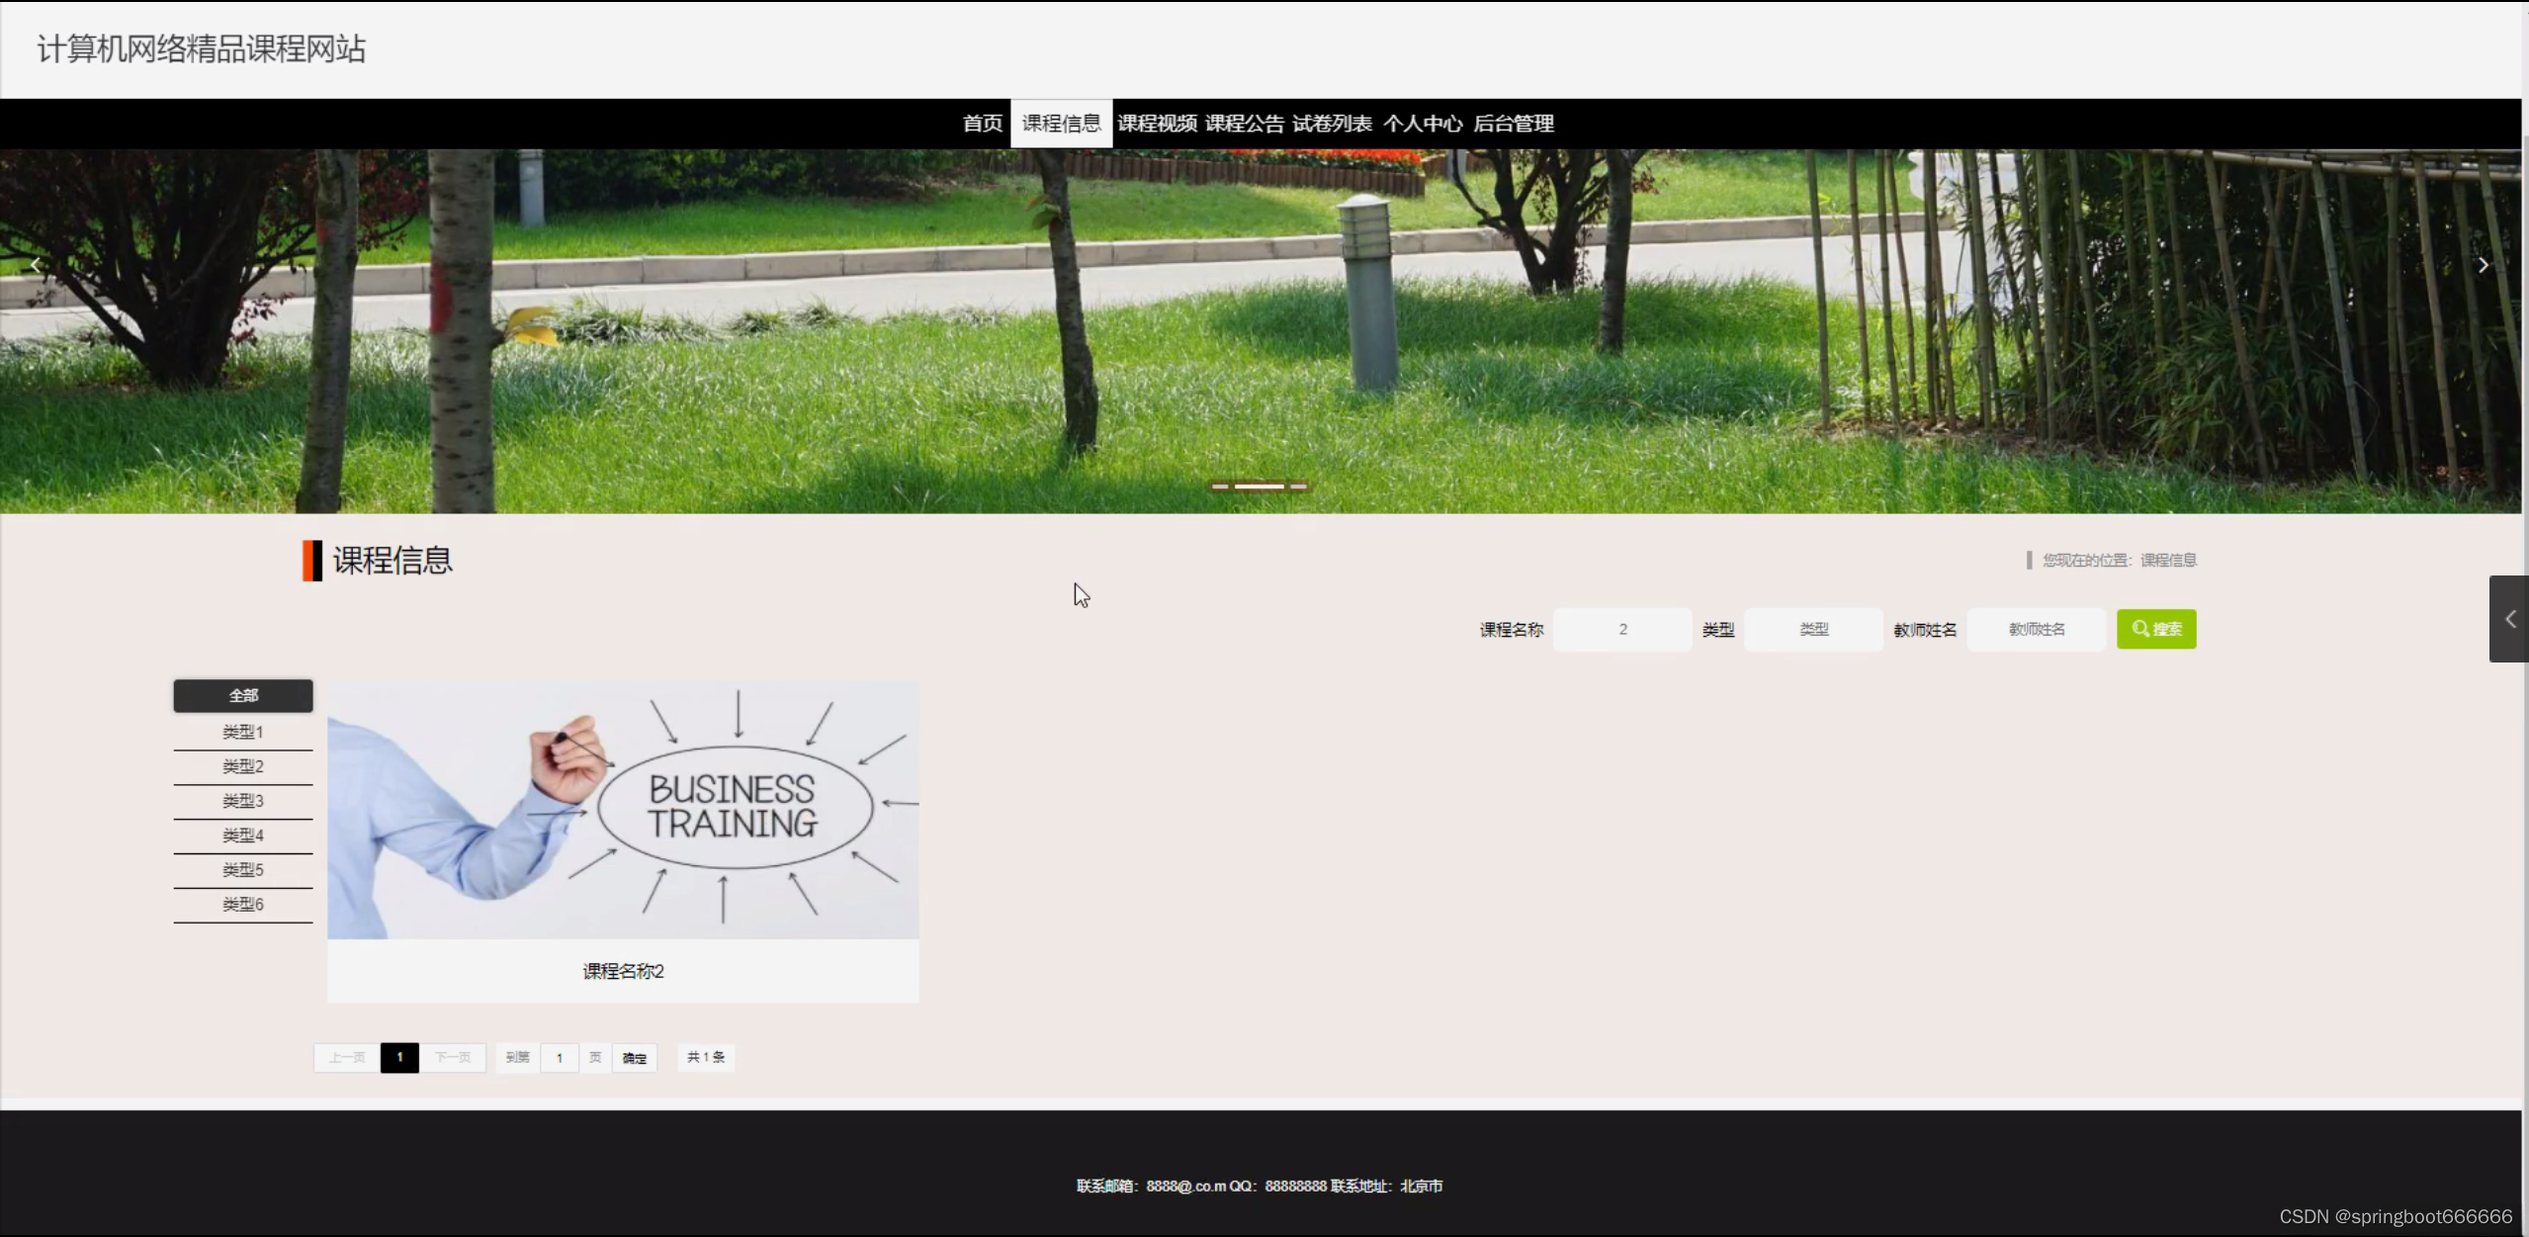
Task: Go to the 课程公告 page
Action: [x=1244, y=124]
